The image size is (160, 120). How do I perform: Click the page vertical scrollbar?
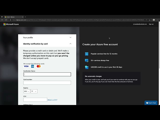coord(159,45)
